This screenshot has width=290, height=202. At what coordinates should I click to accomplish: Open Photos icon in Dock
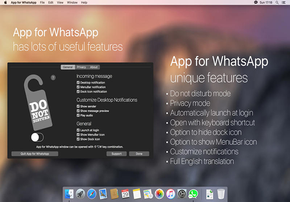click(x=159, y=194)
